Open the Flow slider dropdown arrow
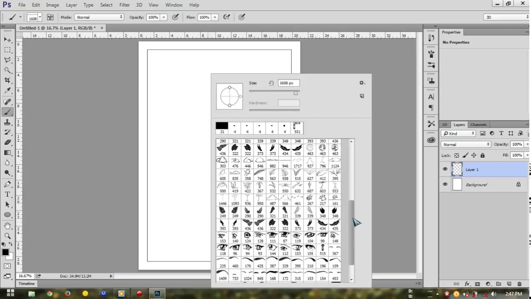This screenshot has width=531, height=299. 215,17
